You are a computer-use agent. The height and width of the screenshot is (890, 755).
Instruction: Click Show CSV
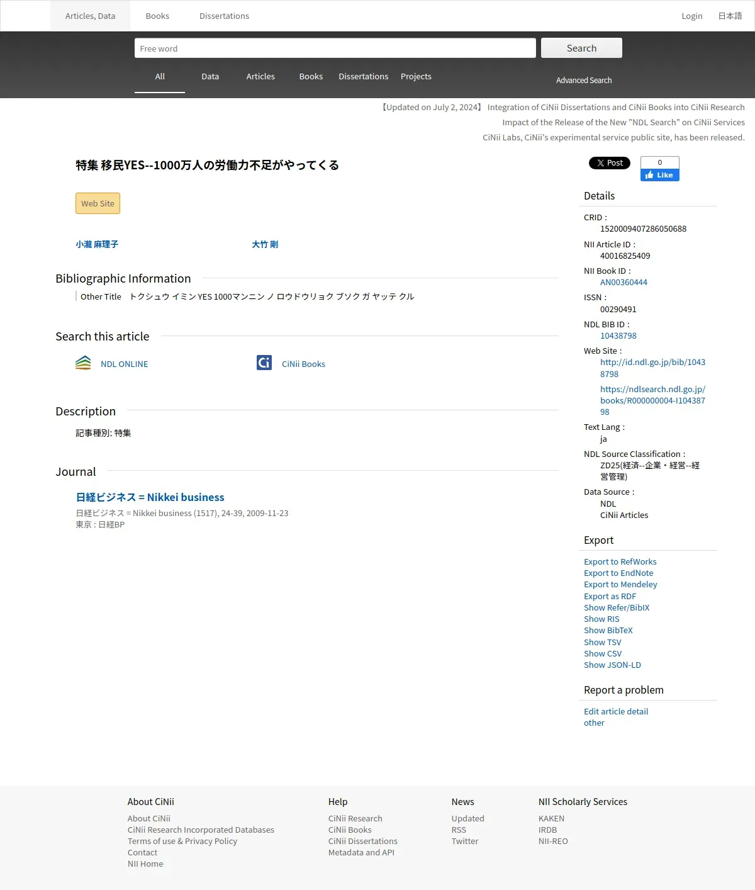point(603,654)
